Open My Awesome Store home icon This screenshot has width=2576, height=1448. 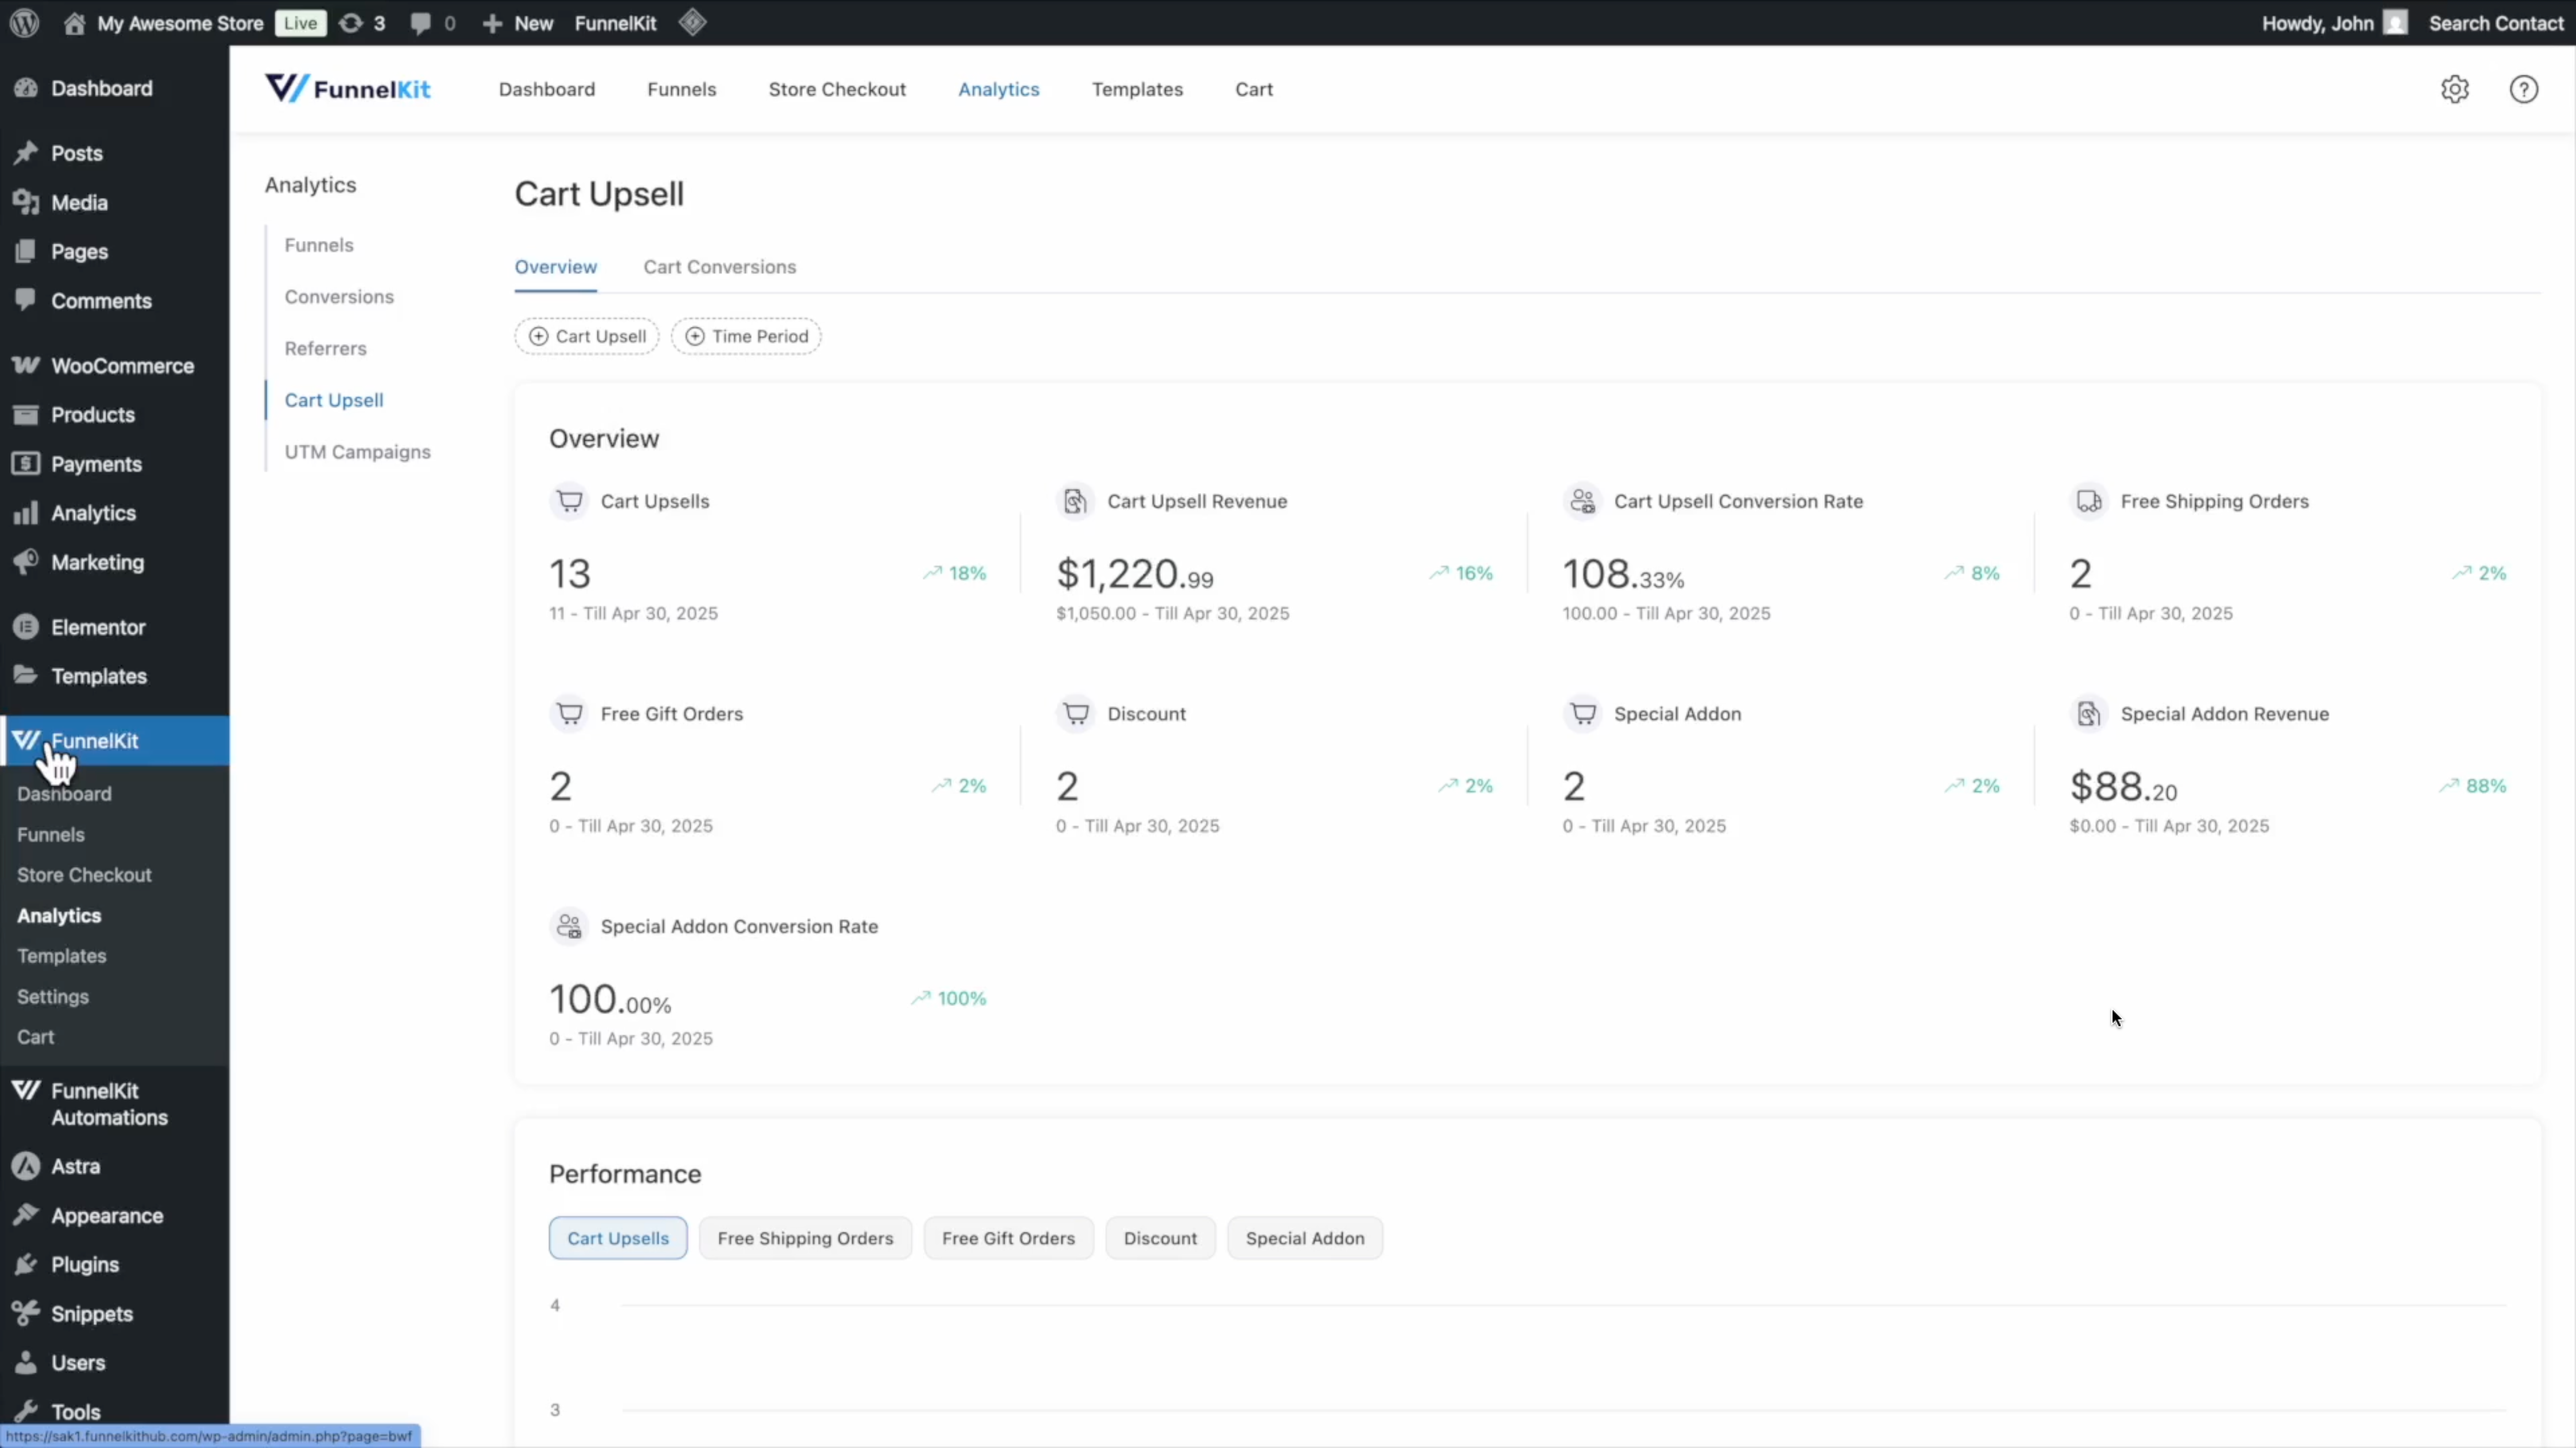pyautogui.click(x=74, y=23)
